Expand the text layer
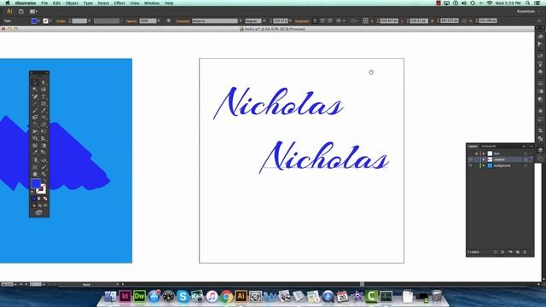The height and width of the screenshot is (307, 546). [484, 153]
